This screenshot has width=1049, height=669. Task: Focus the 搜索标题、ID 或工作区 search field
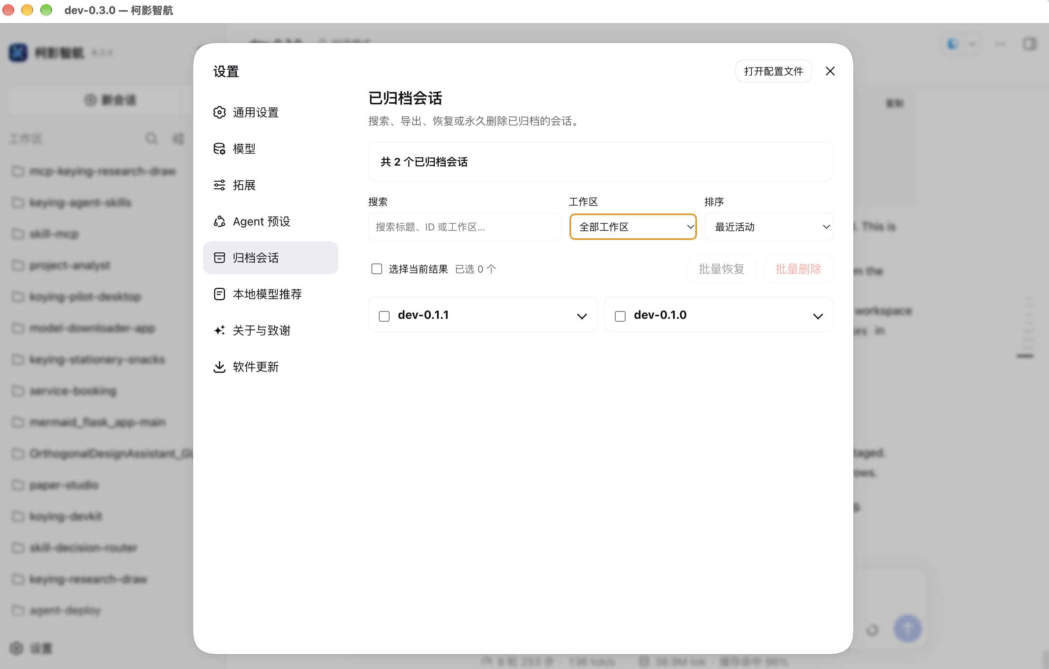click(465, 227)
